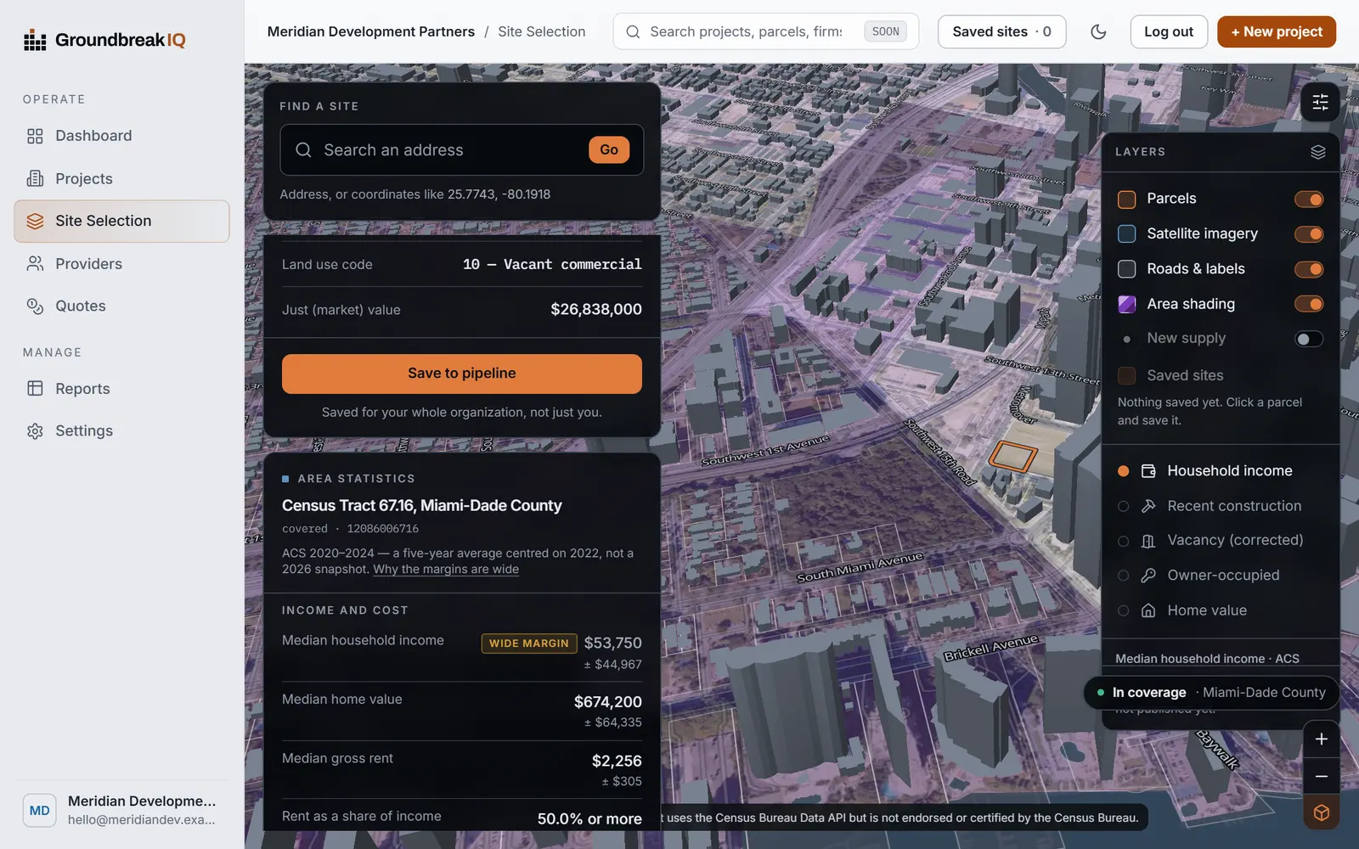Select the Vacancy (corrected) radio
This screenshot has height=849, width=1359.
point(1123,541)
